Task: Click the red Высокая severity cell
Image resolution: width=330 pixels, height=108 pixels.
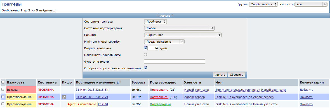Action: click(21, 90)
